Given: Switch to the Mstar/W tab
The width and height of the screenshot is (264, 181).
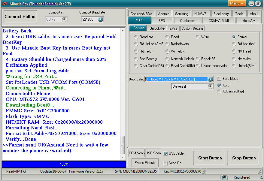Looking at the screenshot, I should click(x=248, y=21).
